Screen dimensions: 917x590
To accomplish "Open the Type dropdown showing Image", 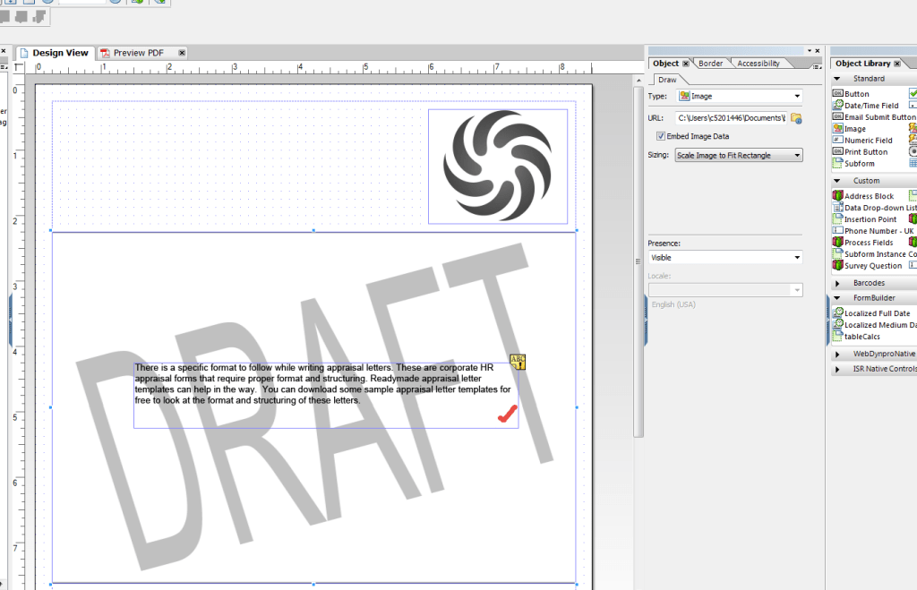I will 796,96.
